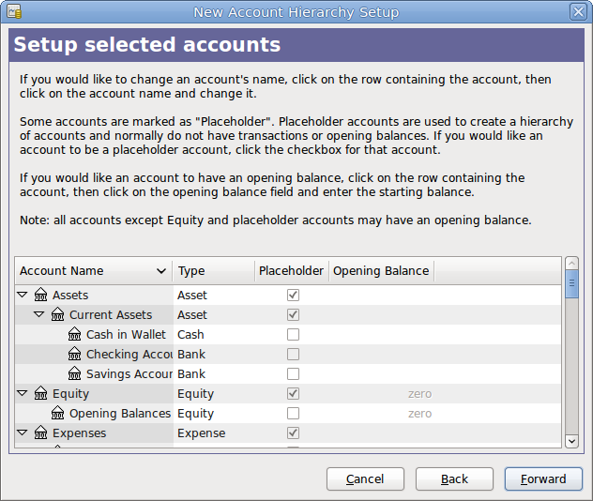The height and width of the screenshot is (501, 593).
Task: Click the Equity opening balance zero field
Action: 419,394
